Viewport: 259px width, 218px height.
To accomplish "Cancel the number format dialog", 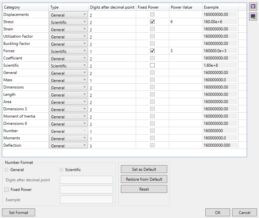I will tap(244, 212).
